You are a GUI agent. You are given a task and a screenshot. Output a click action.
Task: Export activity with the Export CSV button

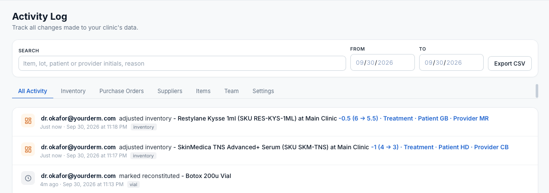pyautogui.click(x=510, y=63)
